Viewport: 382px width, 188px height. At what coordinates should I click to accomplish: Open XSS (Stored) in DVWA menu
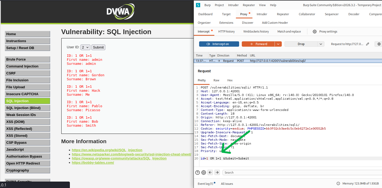[x=27, y=136]
